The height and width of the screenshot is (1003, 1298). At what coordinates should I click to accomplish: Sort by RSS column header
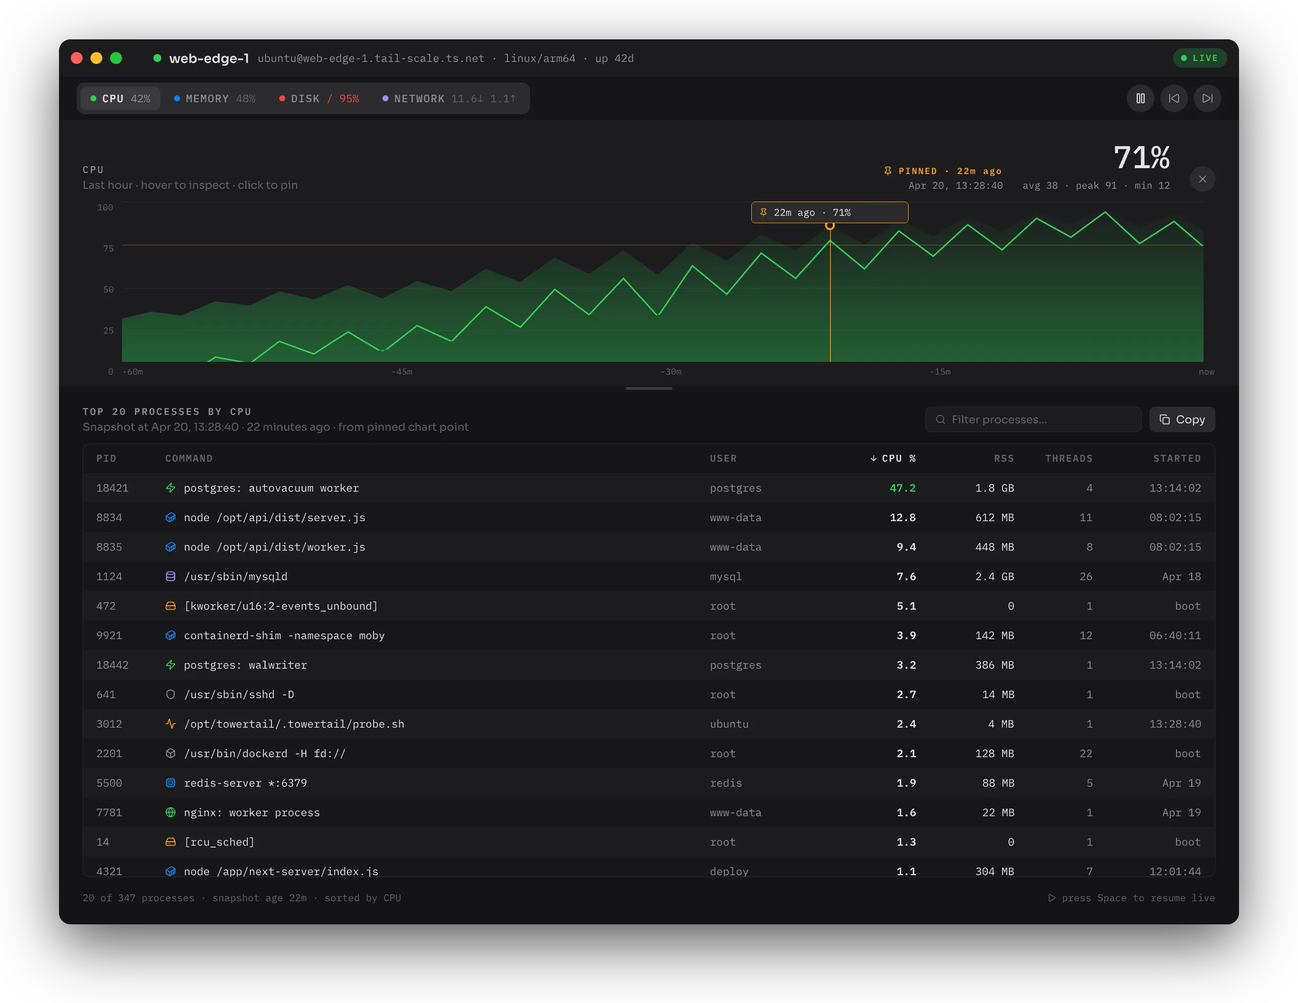pos(1004,458)
